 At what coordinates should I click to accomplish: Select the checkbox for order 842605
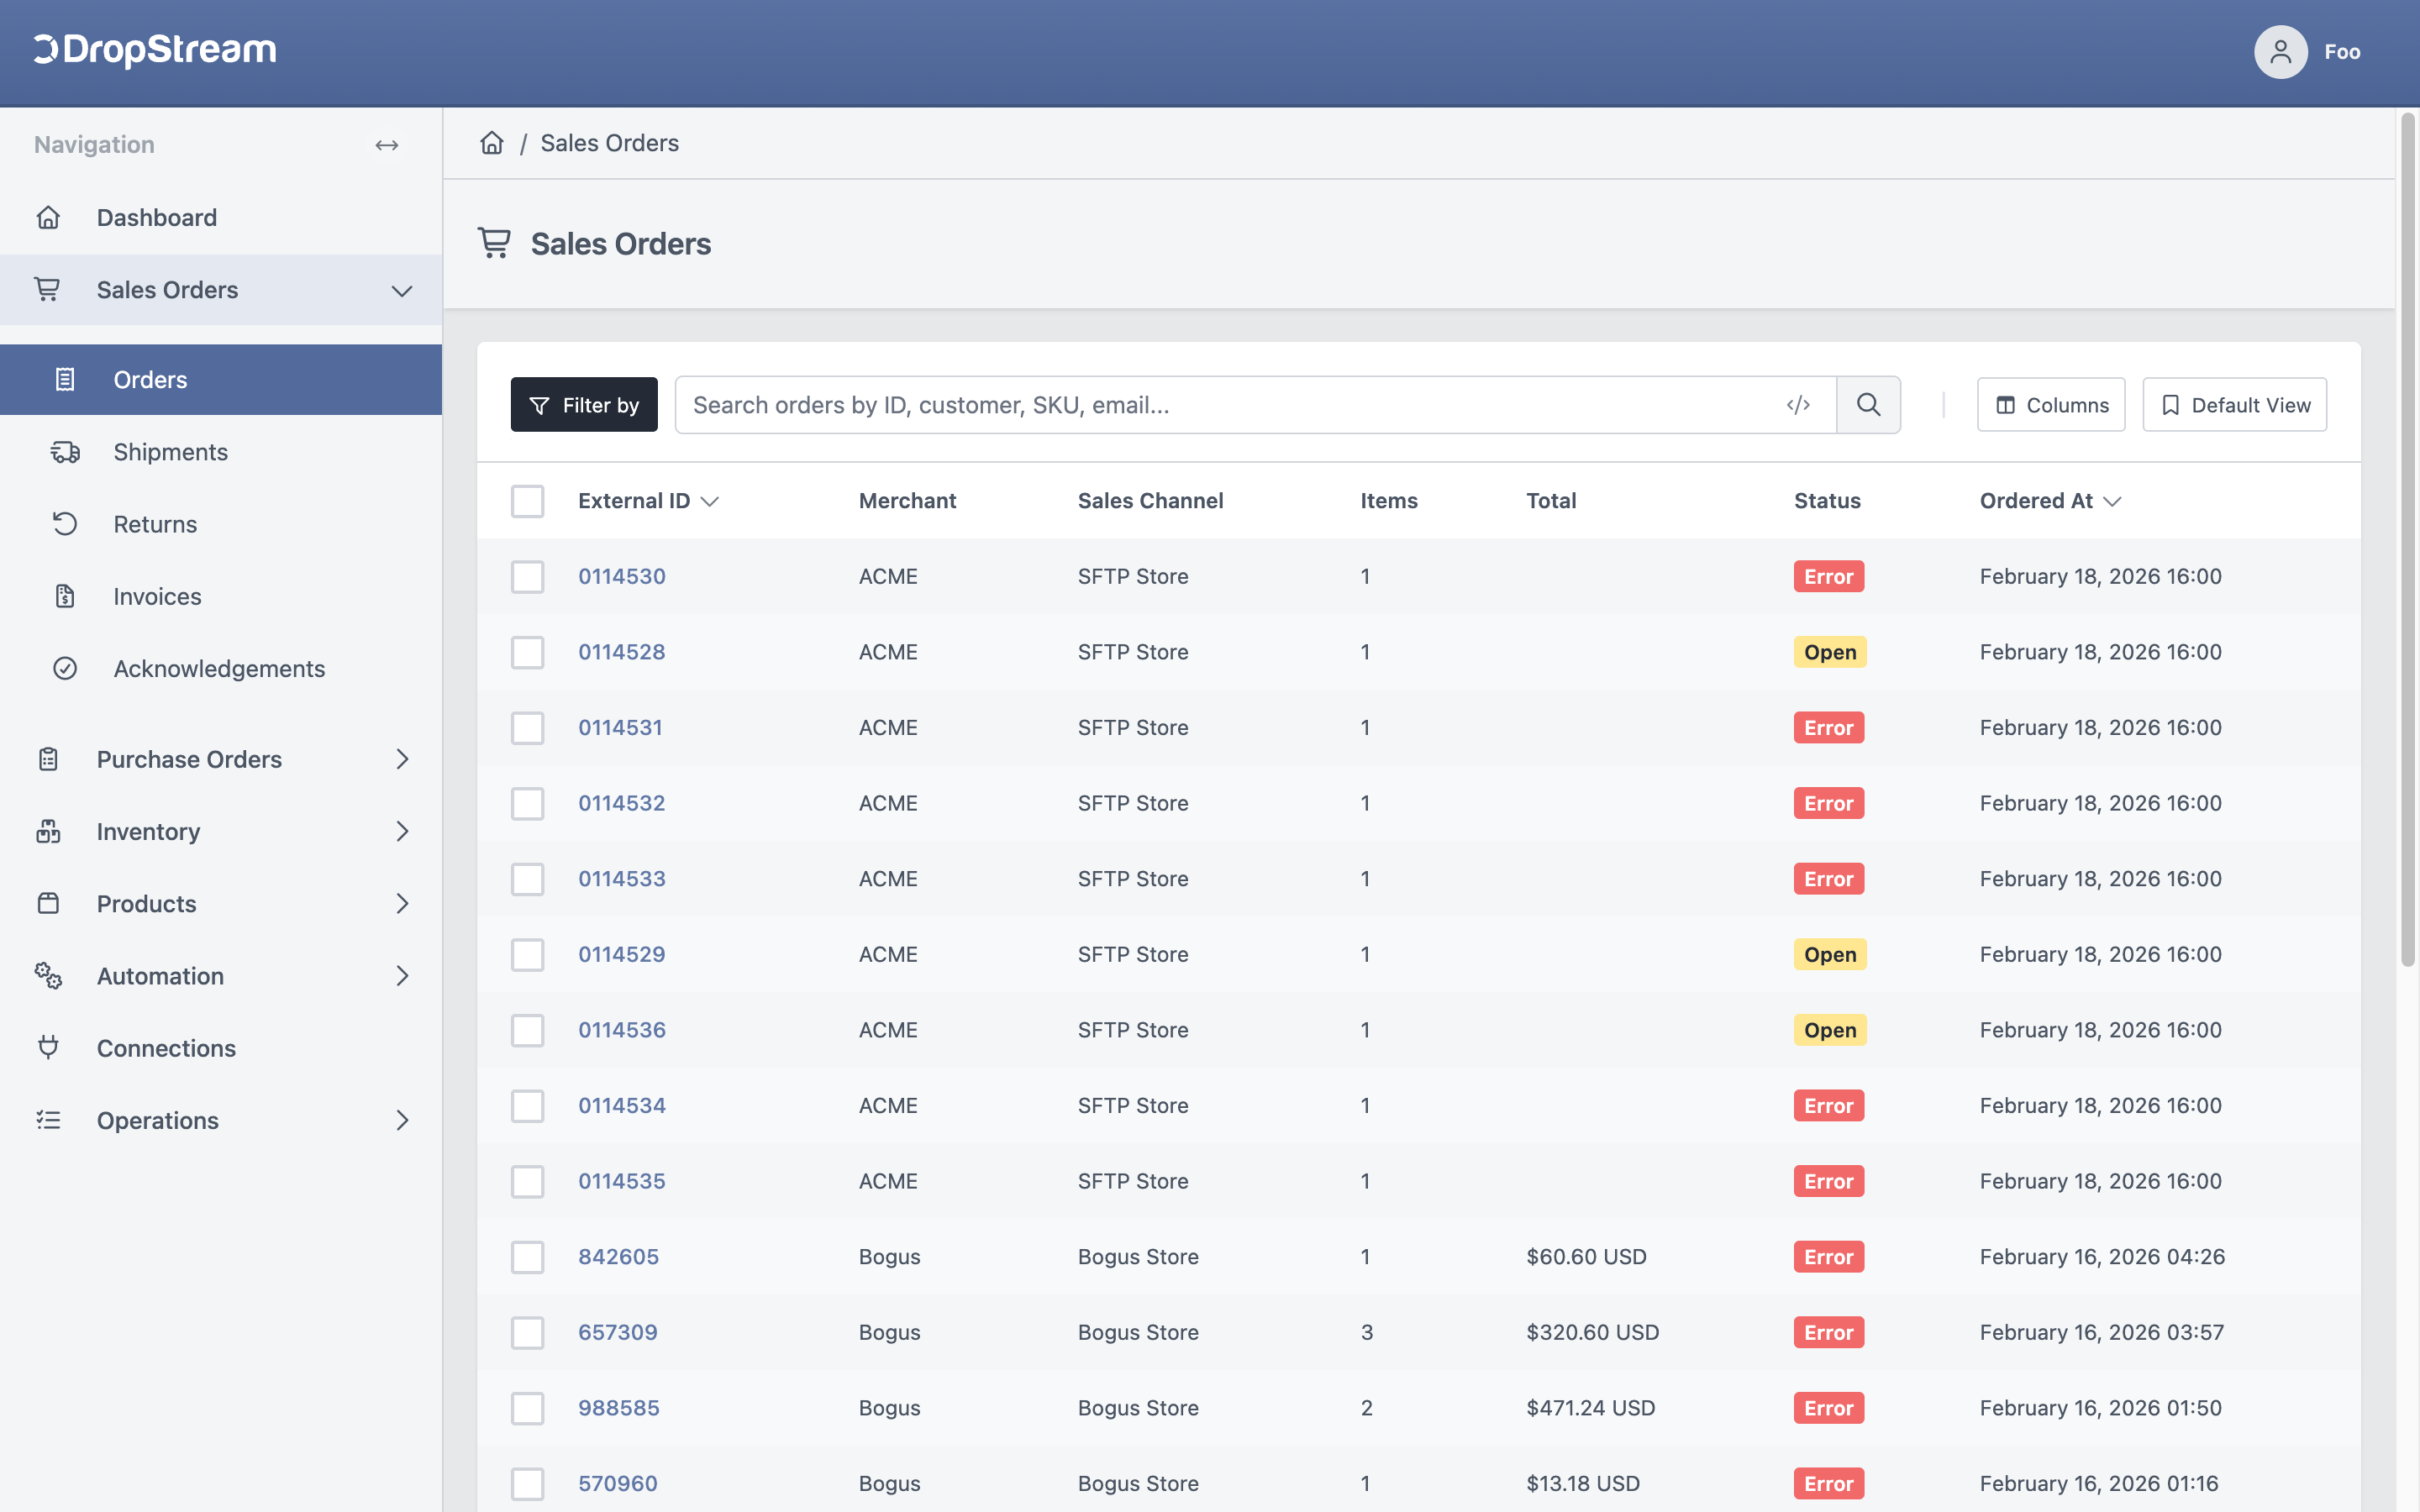coord(528,1257)
